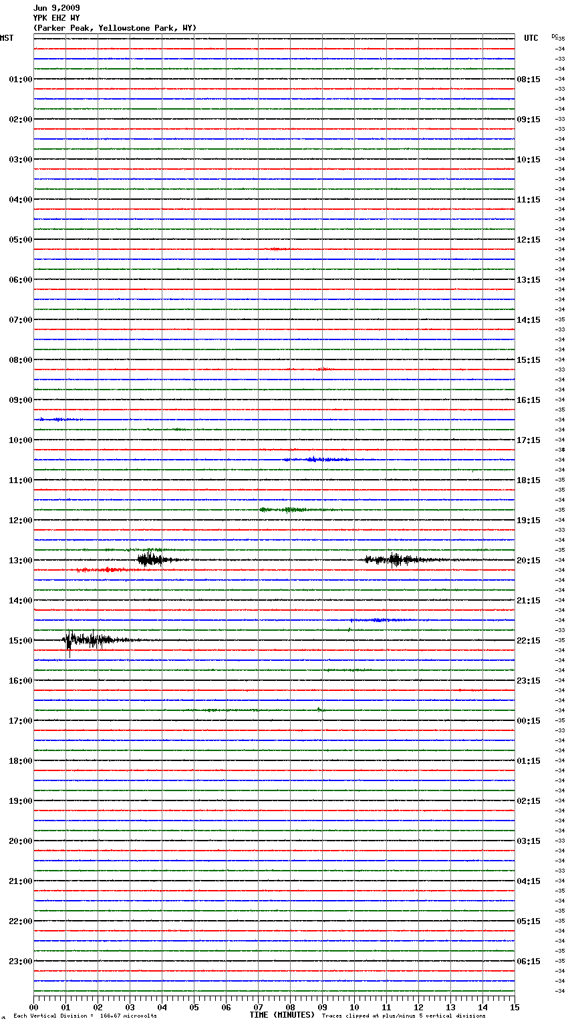Click the '23:15' UTC time label
This screenshot has height=1025, width=568.
(x=529, y=681)
